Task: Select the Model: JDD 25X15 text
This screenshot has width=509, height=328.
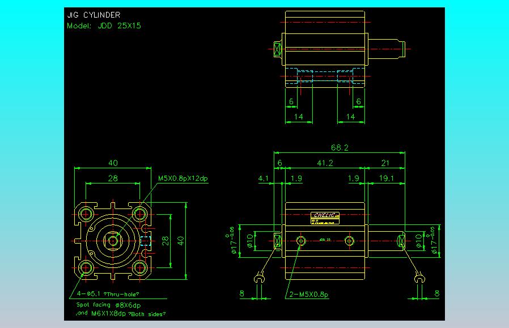Action: pos(104,25)
